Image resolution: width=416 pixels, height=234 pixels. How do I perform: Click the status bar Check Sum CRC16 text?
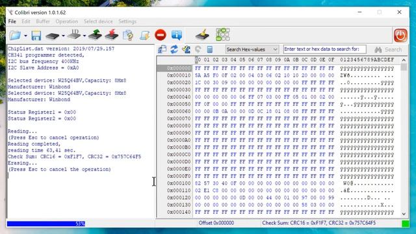(319, 223)
